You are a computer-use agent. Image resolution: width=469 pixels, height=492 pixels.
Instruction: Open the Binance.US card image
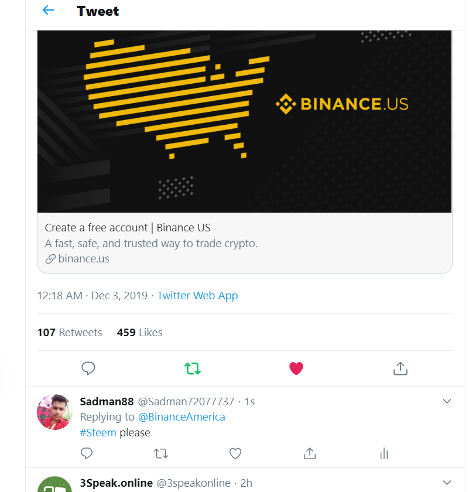pyautogui.click(x=244, y=121)
